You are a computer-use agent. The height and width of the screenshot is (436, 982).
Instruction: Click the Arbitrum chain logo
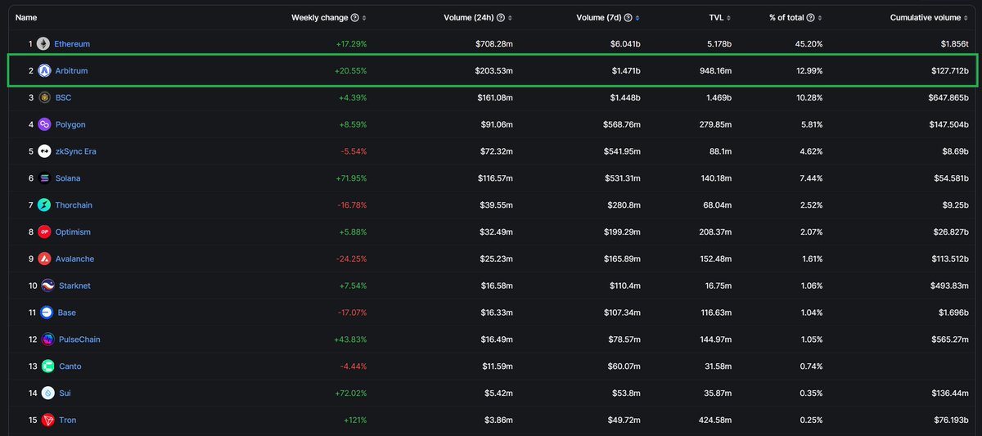click(44, 71)
